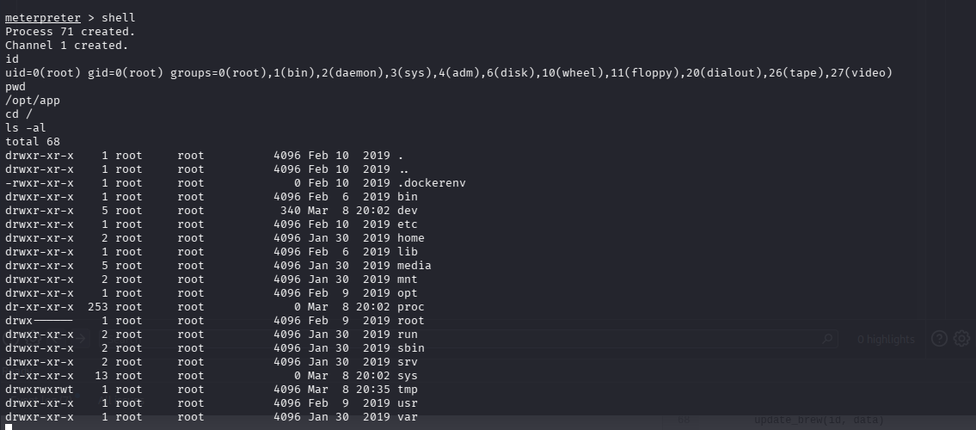Image resolution: width=976 pixels, height=430 pixels.
Task: Click the 'mnt' directory name
Action: click(408, 279)
